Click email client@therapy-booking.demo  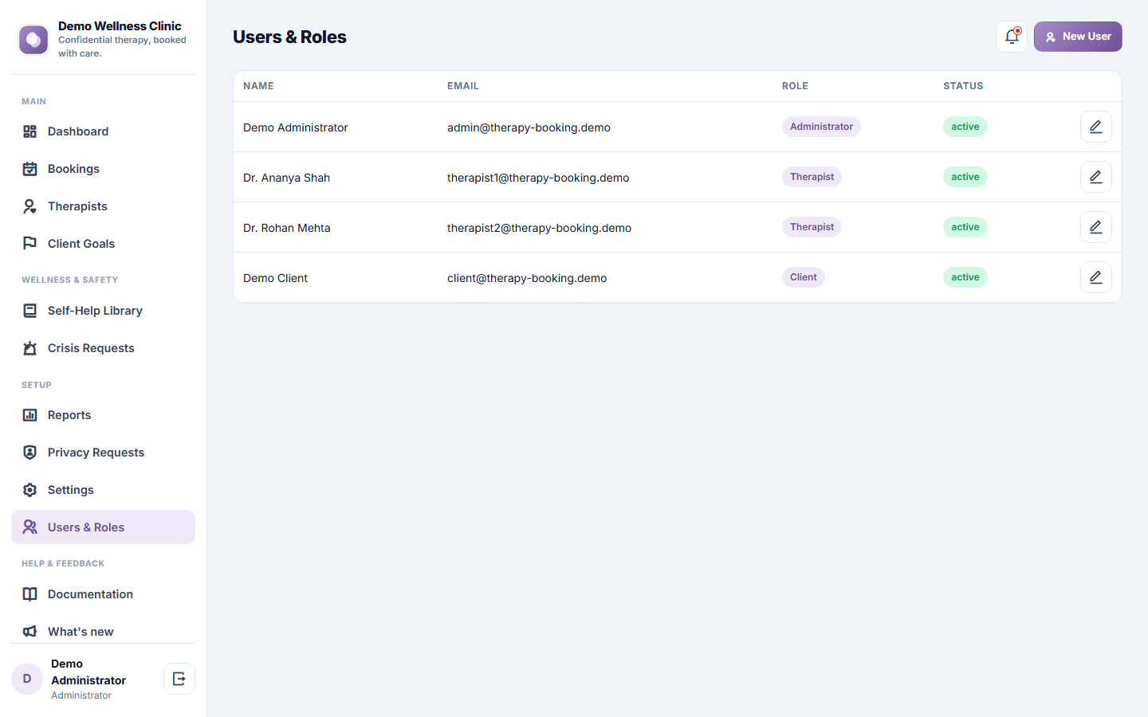click(x=527, y=278)
